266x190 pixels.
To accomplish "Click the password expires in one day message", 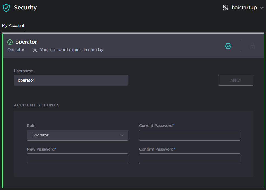I will coord(72,50).
